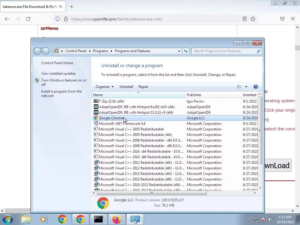Screen dimensions: 300x225
Task: Expand the view options dropdown arrow
Action: [x=246, y=87]
